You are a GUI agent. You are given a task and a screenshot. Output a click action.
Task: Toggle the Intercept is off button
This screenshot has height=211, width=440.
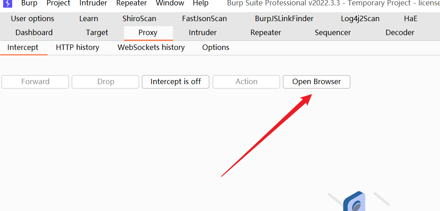click(176, 82)
